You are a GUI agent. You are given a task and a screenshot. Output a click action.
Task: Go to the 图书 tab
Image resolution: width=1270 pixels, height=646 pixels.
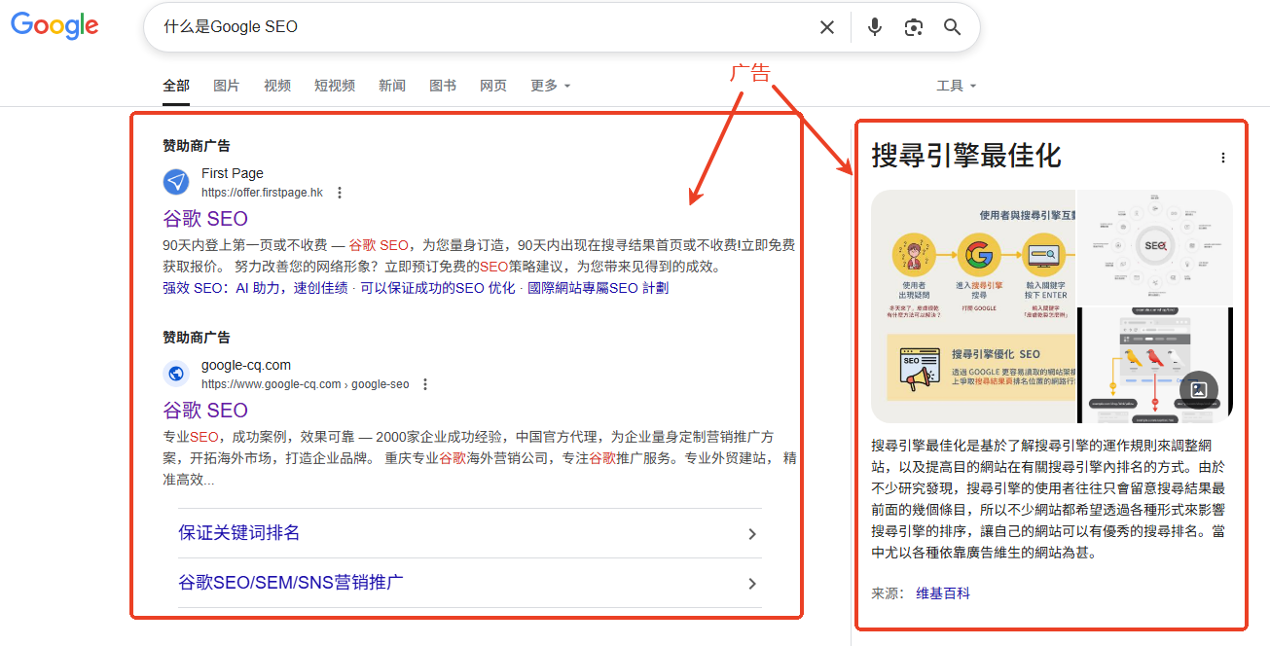[443, 86]
